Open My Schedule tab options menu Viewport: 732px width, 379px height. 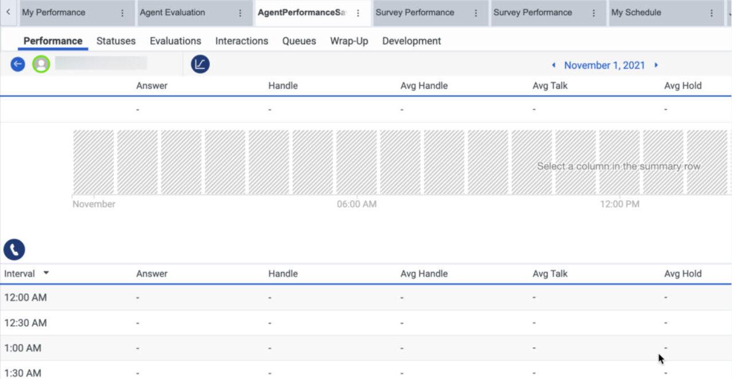(x=711, y=13)
